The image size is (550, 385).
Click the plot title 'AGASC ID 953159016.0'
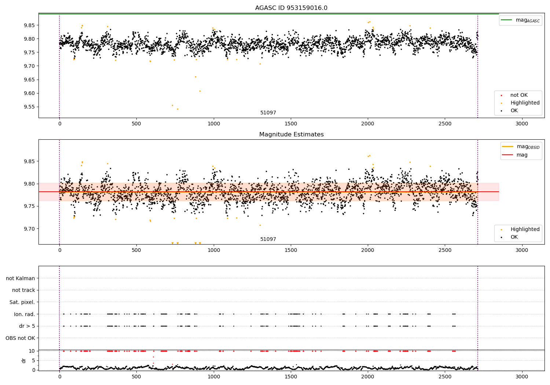point(291,8)
